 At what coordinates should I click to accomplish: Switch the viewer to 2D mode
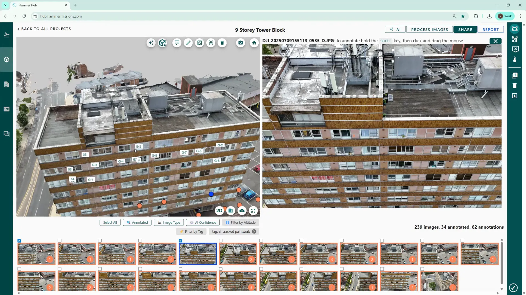219,211
